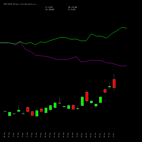
Task: Select the 14 Aug date label
Action: pos(27,135)
